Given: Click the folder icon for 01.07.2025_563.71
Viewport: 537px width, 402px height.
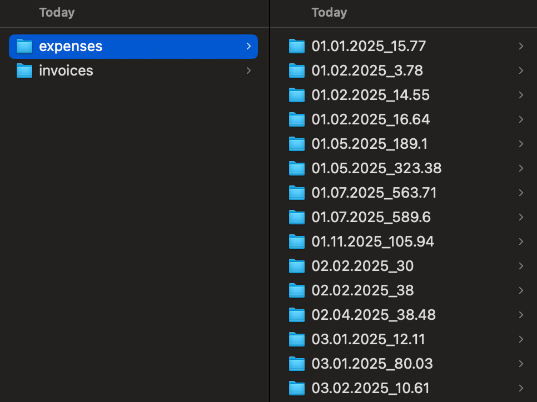Looking at the screenshot, I should (296, 193).
